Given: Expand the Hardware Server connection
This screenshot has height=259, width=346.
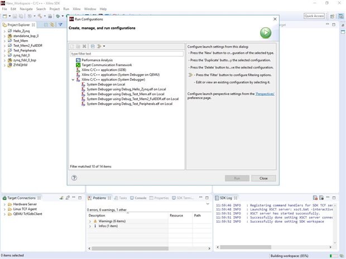Looking at the screenshot, I should pos(4,204).
